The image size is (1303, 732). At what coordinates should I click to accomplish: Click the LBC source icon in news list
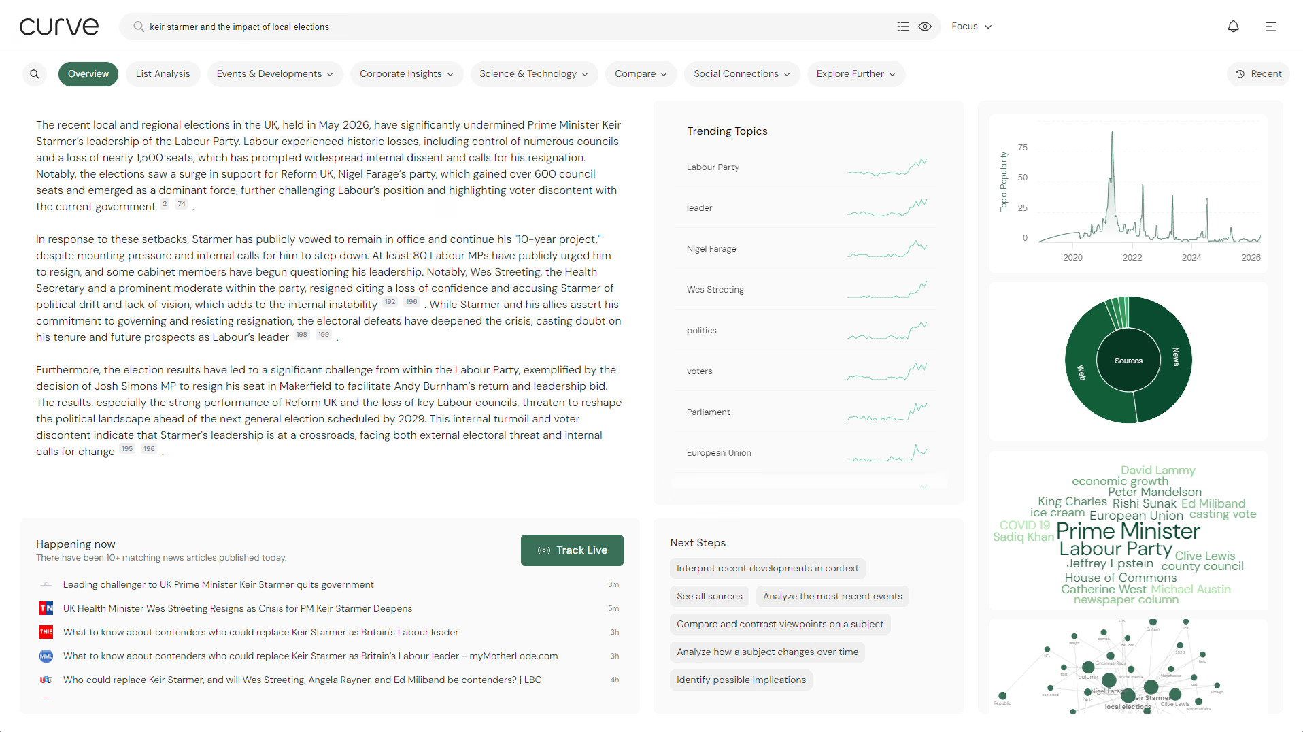[46, 680]
